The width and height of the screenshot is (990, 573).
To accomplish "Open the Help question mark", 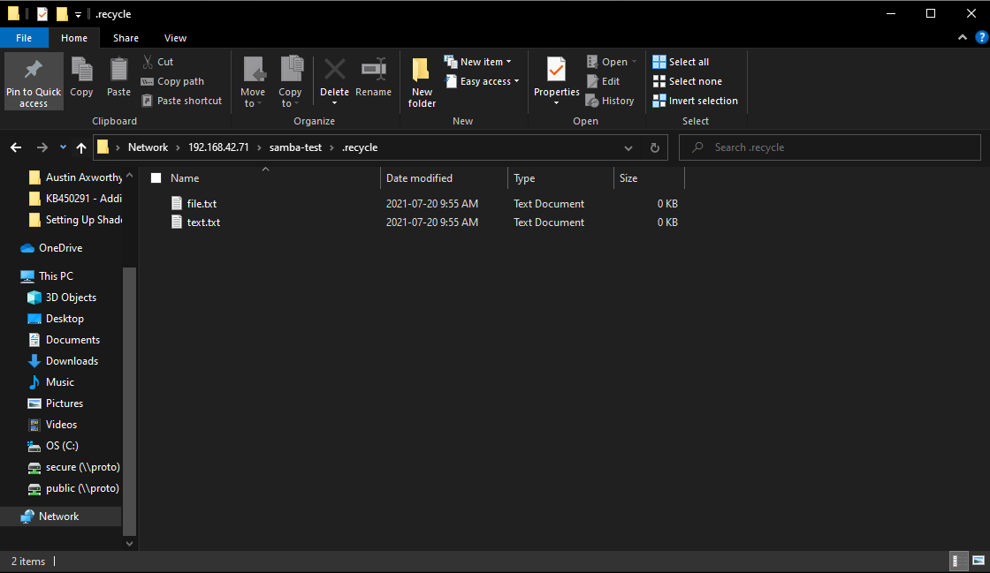I will coord(982,38).
